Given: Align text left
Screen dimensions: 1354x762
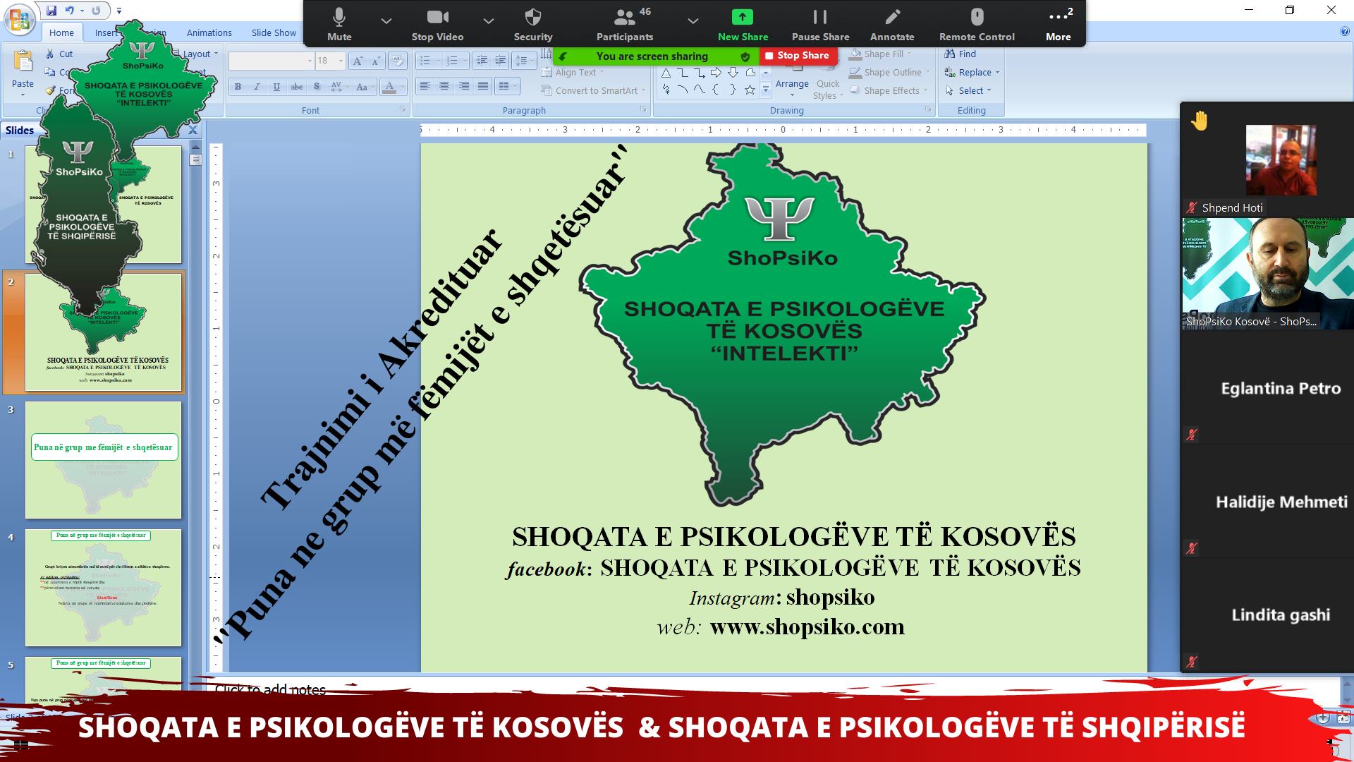Looking at the screenshot, I should click(425, 86).
